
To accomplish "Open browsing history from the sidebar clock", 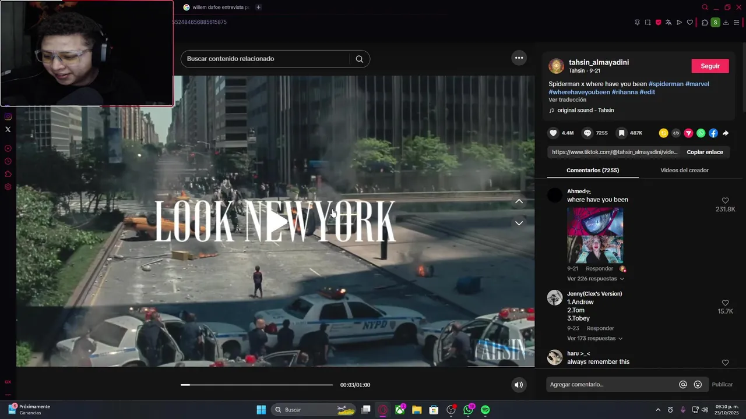I will (8, 161).
